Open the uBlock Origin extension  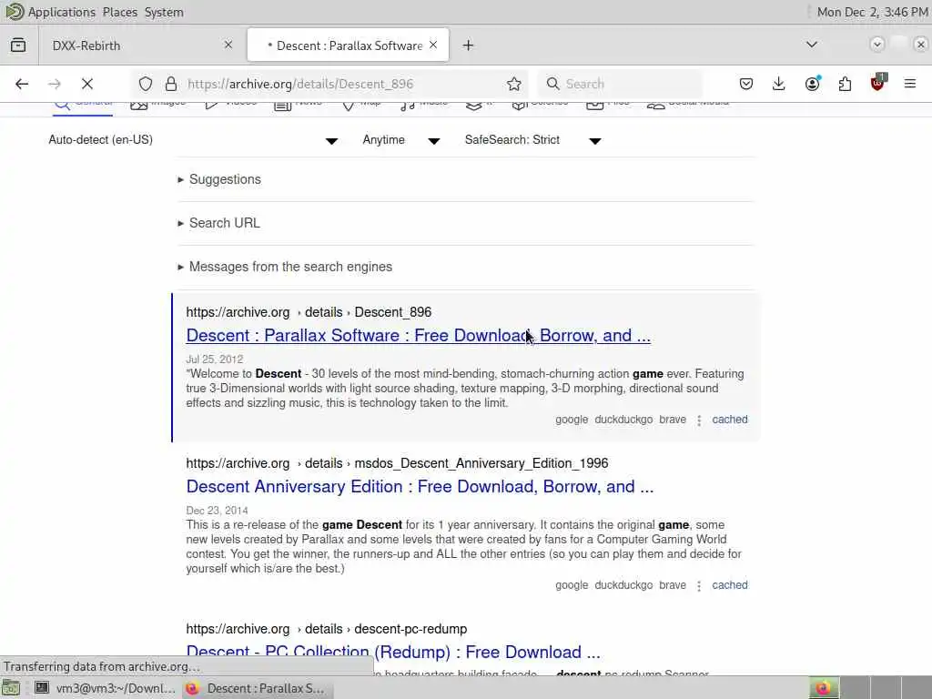point(877,83)
